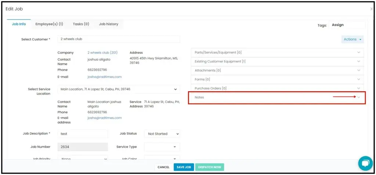
Task: Select Main Location joshua aligato contact name
Action: pyautogui.click(x=104, y=104)
